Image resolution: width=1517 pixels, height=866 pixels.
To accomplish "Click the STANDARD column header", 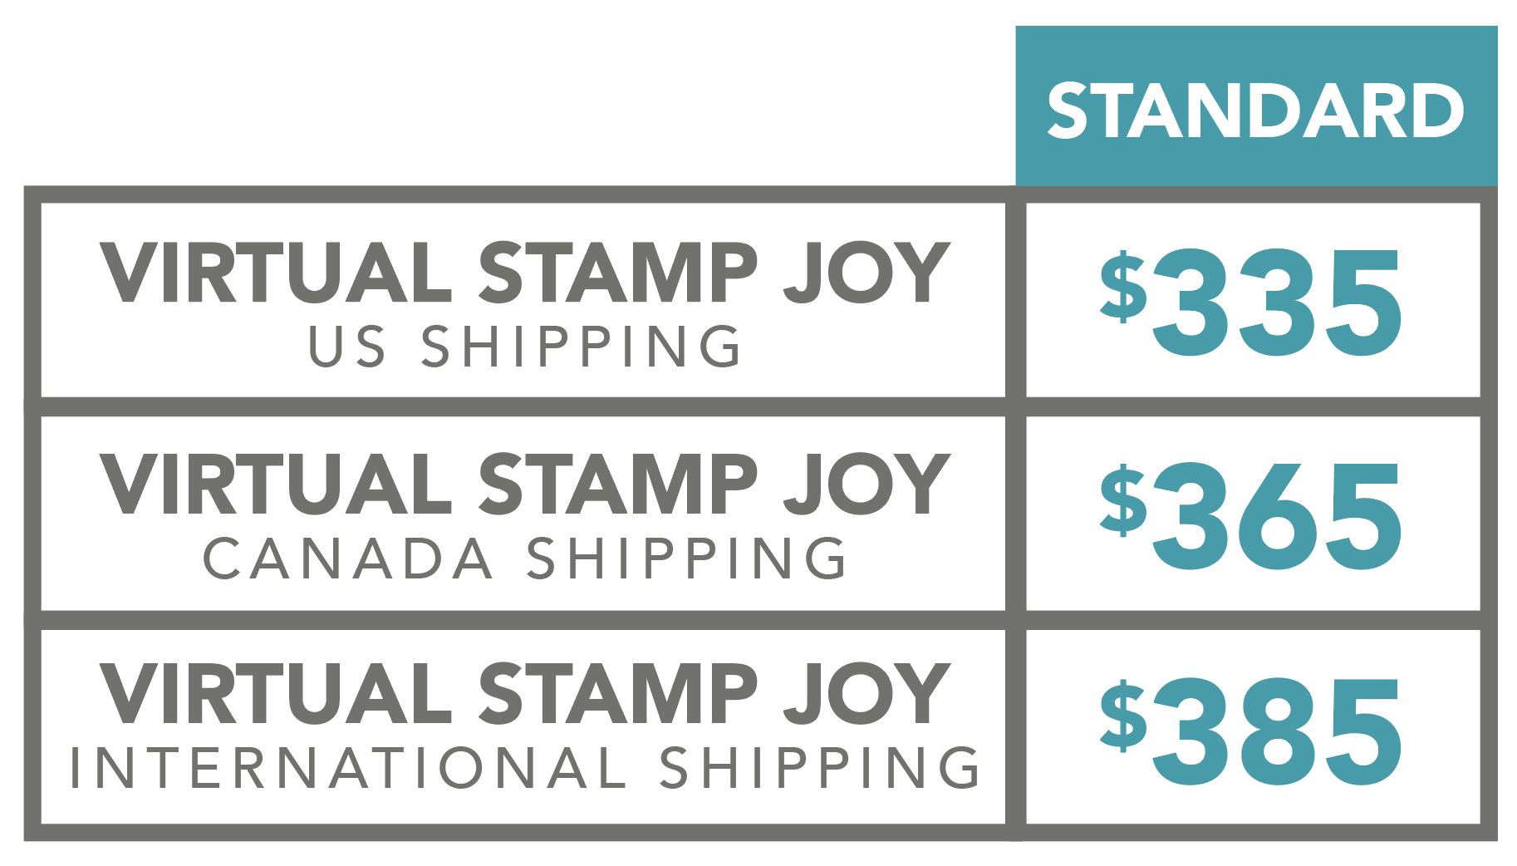I will (x=1255, y=111).
